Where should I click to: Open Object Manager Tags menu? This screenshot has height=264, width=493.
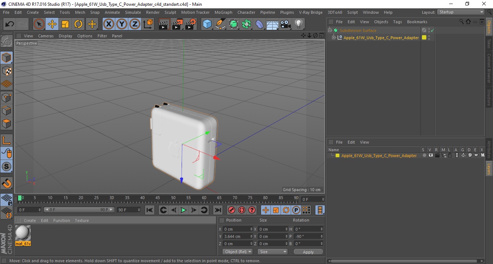[x=397, y=22]
